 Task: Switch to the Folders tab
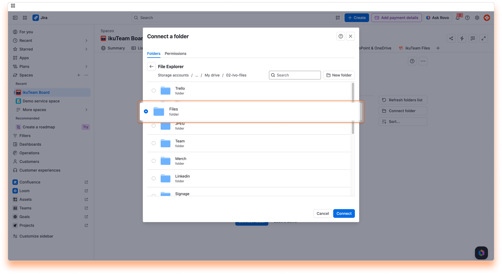(x=154, y=54)
